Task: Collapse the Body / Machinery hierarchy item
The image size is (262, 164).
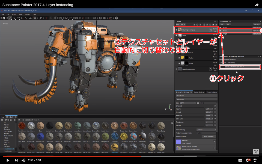Action: 221,63
